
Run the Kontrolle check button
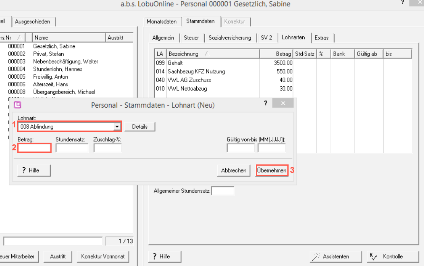(x=393, y=257)
